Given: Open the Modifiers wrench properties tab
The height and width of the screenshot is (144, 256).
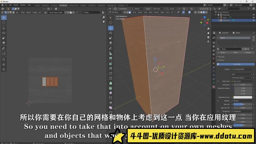Looking at the screenshot, I should click(214, 67).
